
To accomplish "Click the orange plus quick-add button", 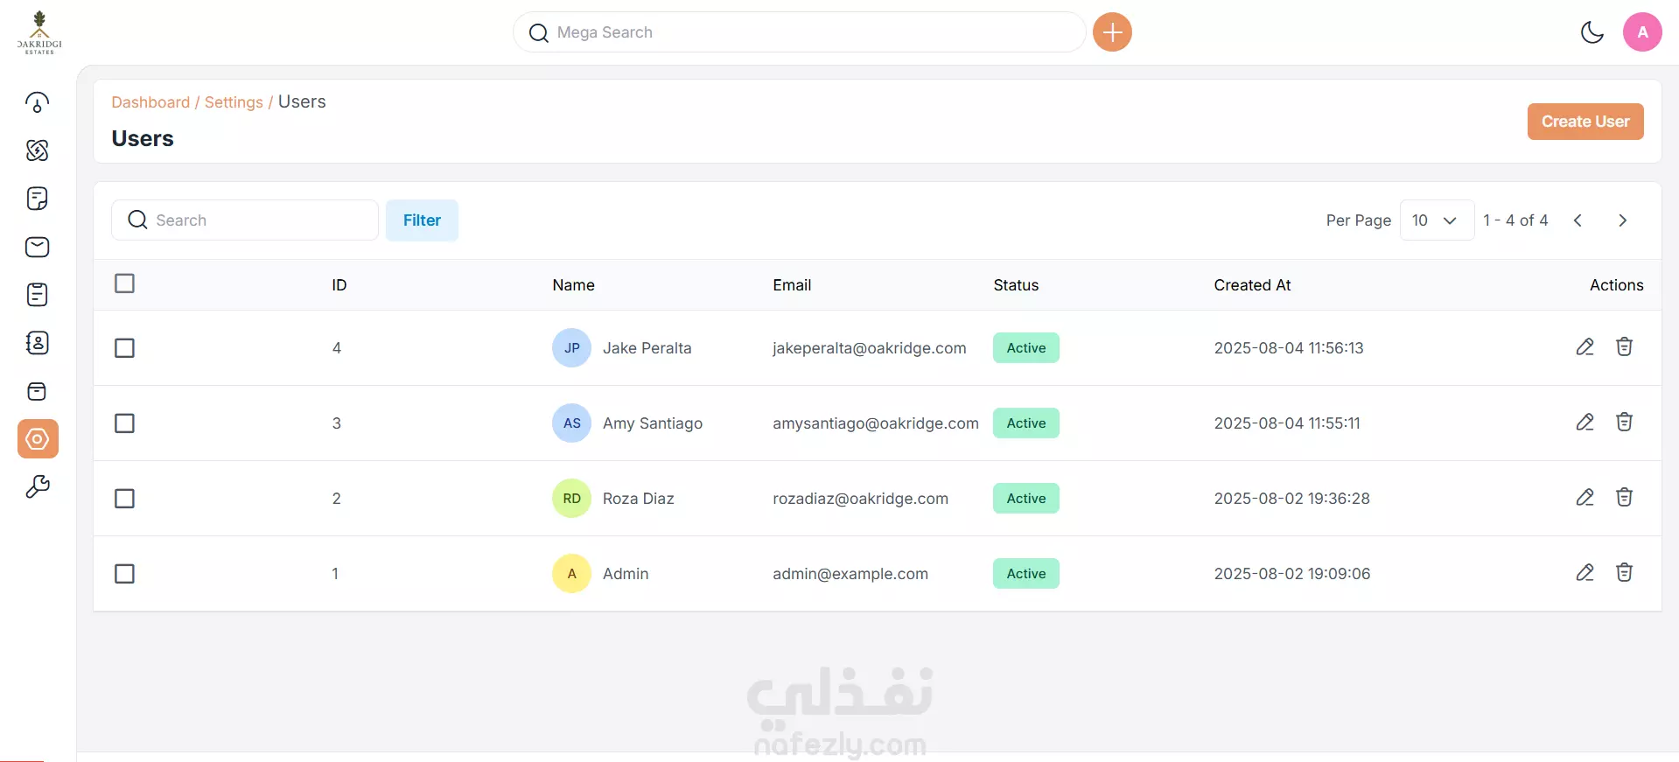I will tap(1112, 32).
